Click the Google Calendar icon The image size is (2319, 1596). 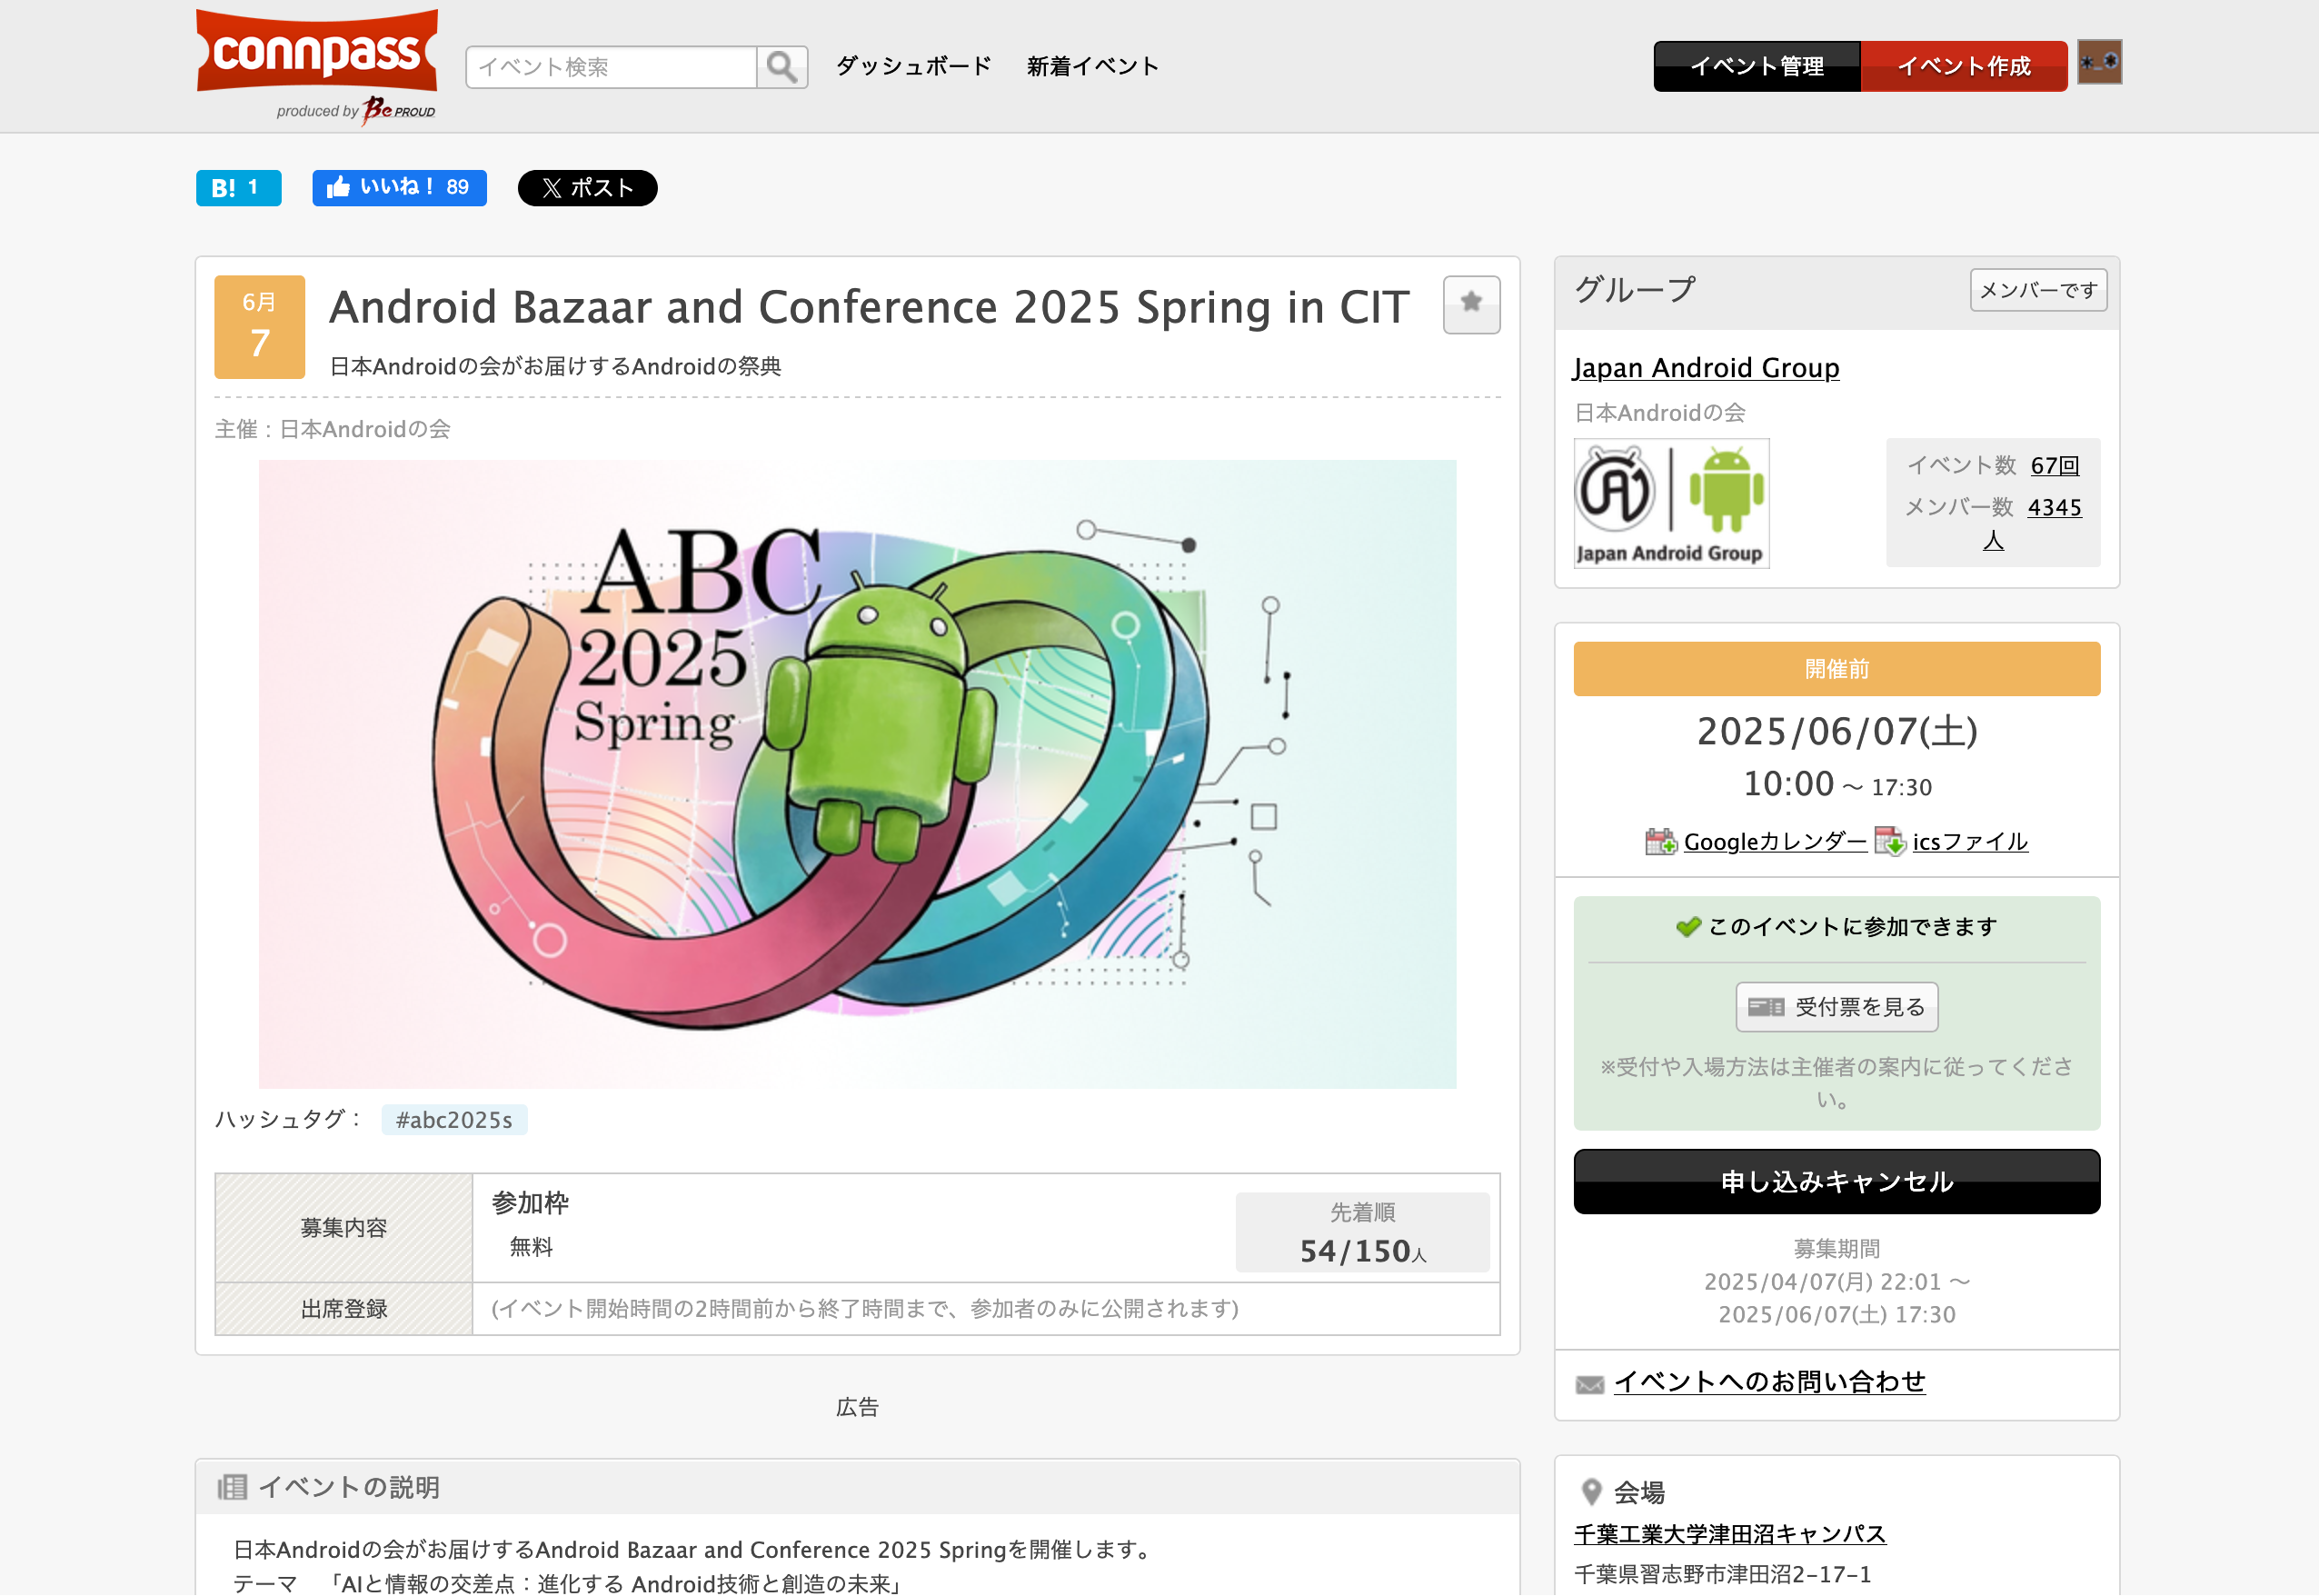click(1660, 842)
